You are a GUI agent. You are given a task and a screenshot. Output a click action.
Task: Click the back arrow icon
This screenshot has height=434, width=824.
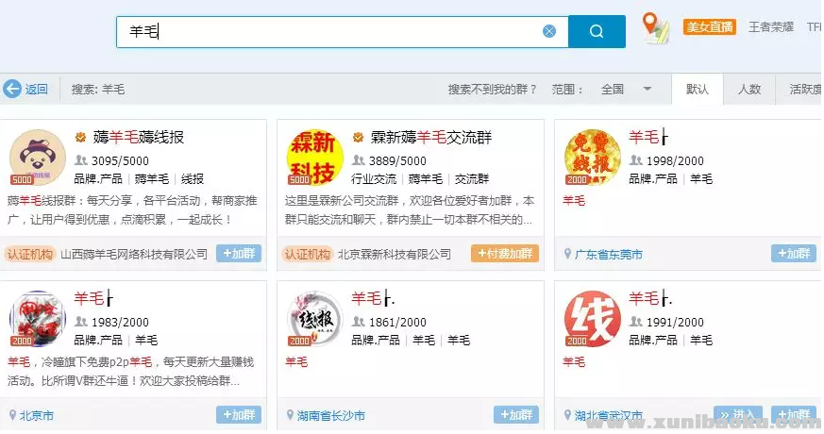point(12,90)
